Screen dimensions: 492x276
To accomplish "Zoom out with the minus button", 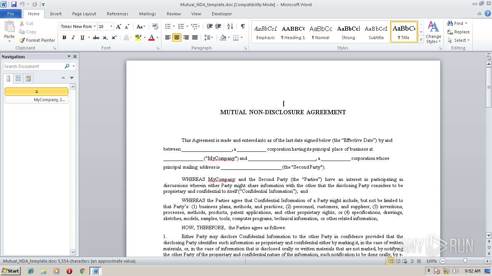I will tap(443, 261).
